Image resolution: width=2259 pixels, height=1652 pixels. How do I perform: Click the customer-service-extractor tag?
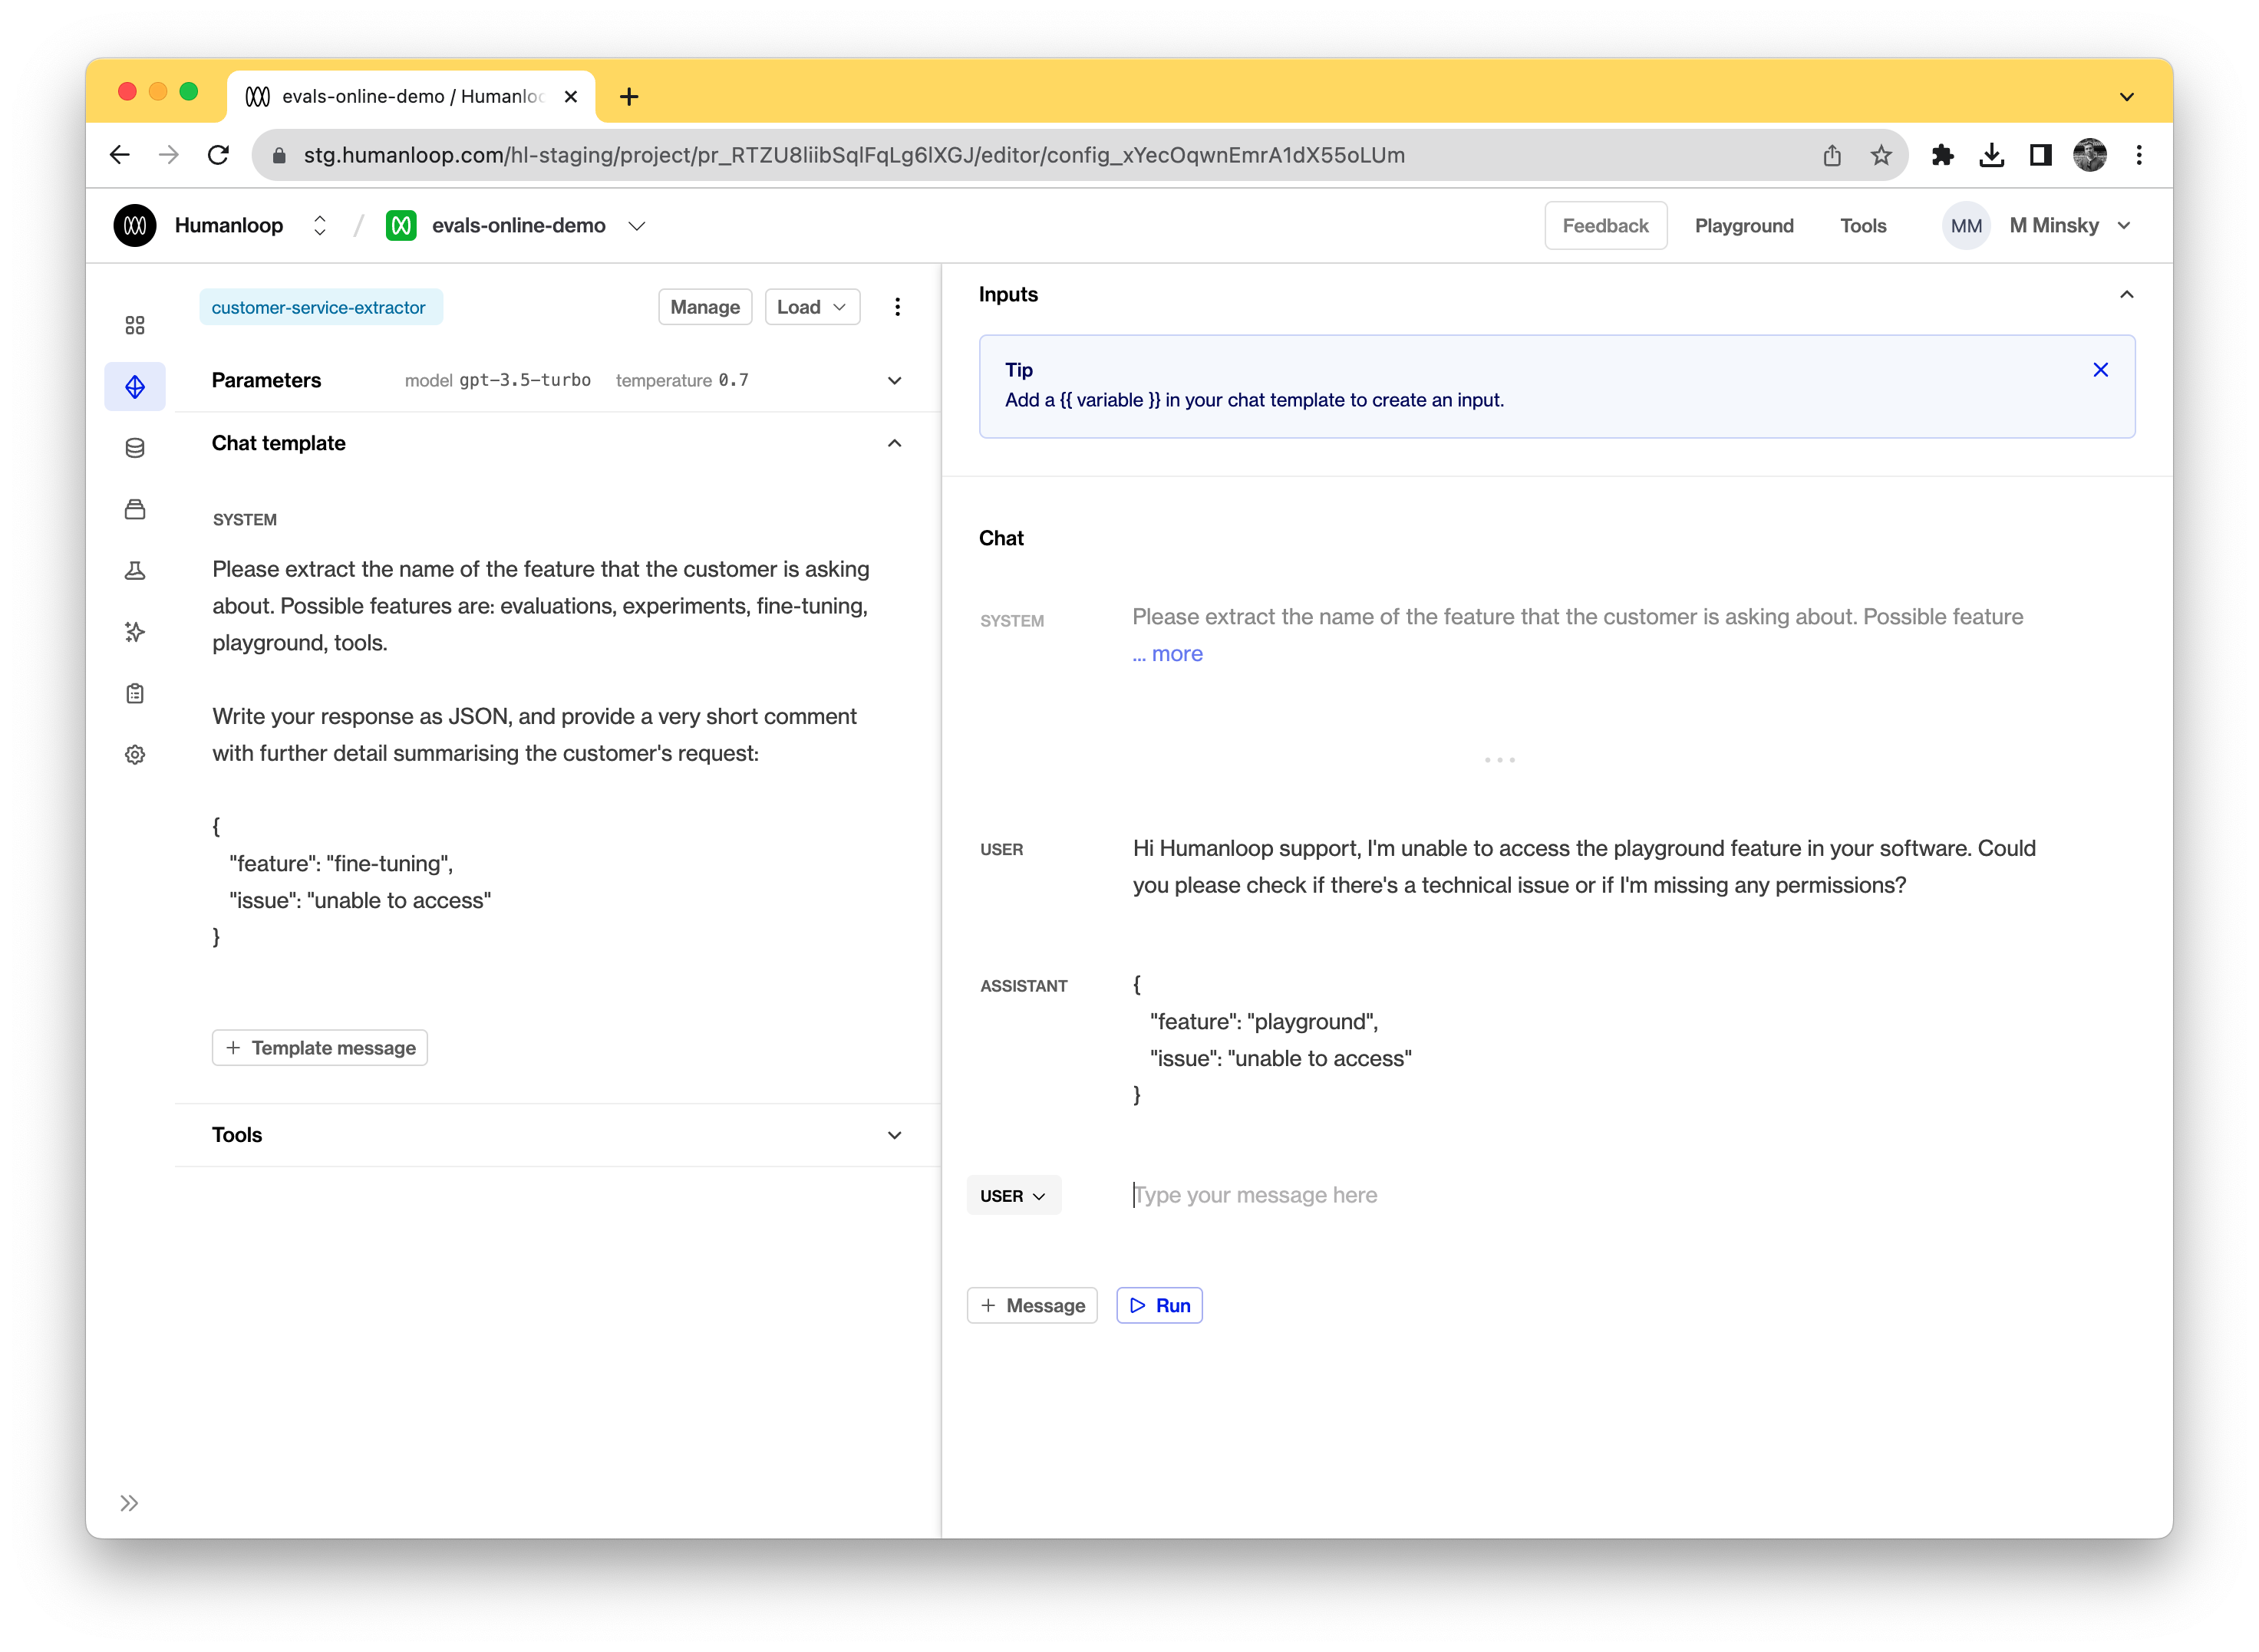click(320, 307)
